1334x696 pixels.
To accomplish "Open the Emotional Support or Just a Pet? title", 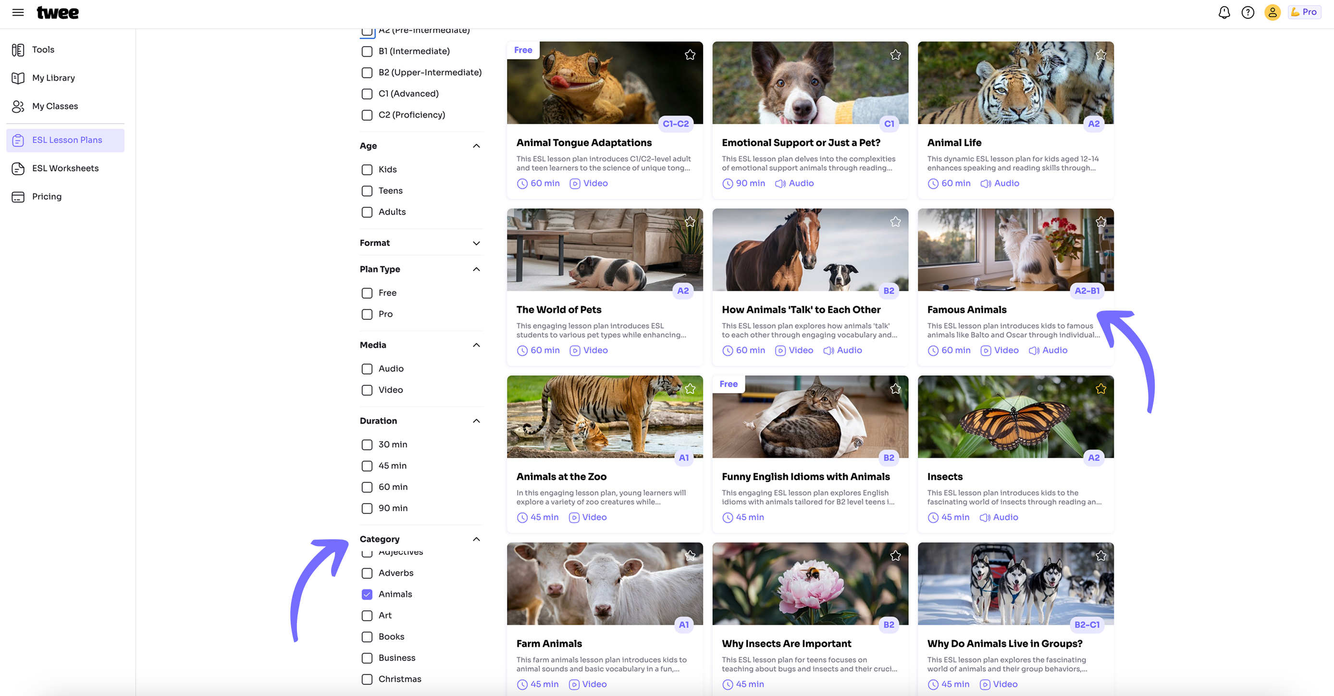I will tap(801, 142).
